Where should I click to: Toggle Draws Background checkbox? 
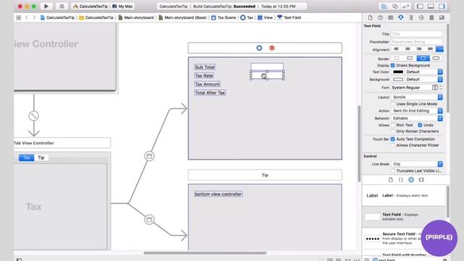pyautogui.click(x=393, y=65)
